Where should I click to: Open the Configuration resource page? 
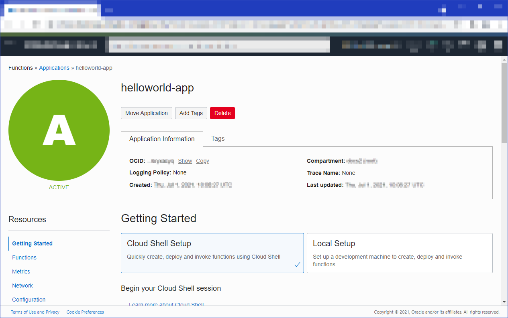29,300
